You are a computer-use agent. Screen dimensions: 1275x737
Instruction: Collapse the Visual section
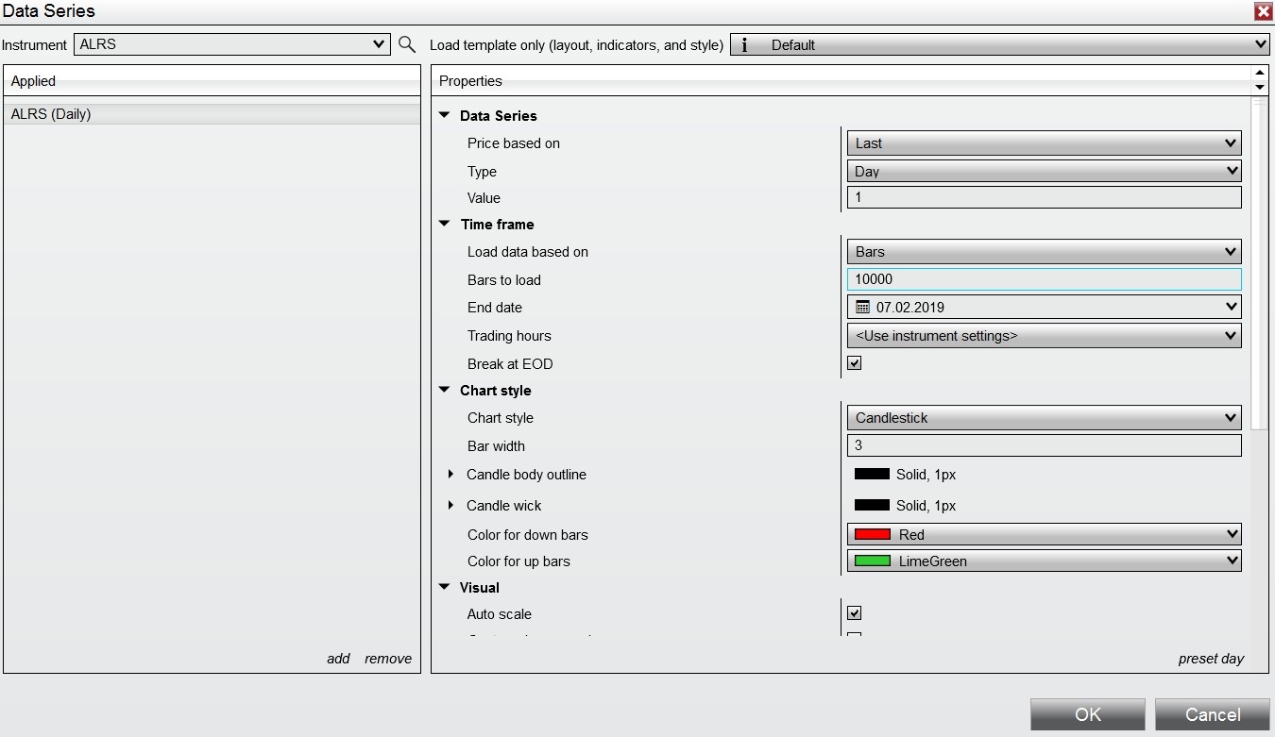(x=445, y=587)
